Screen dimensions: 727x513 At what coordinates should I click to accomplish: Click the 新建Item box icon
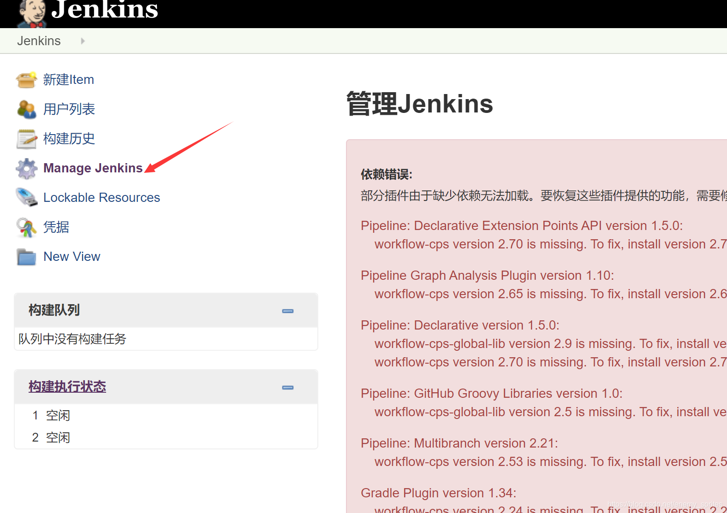26,80
